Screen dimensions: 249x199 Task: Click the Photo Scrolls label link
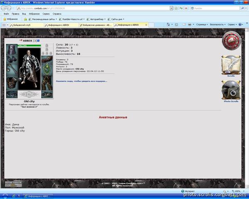[x=231, y=101]
